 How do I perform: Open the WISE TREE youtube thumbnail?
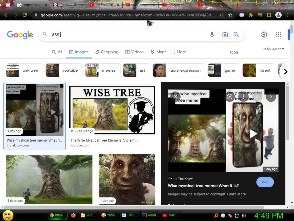click(x=112, y=110)
